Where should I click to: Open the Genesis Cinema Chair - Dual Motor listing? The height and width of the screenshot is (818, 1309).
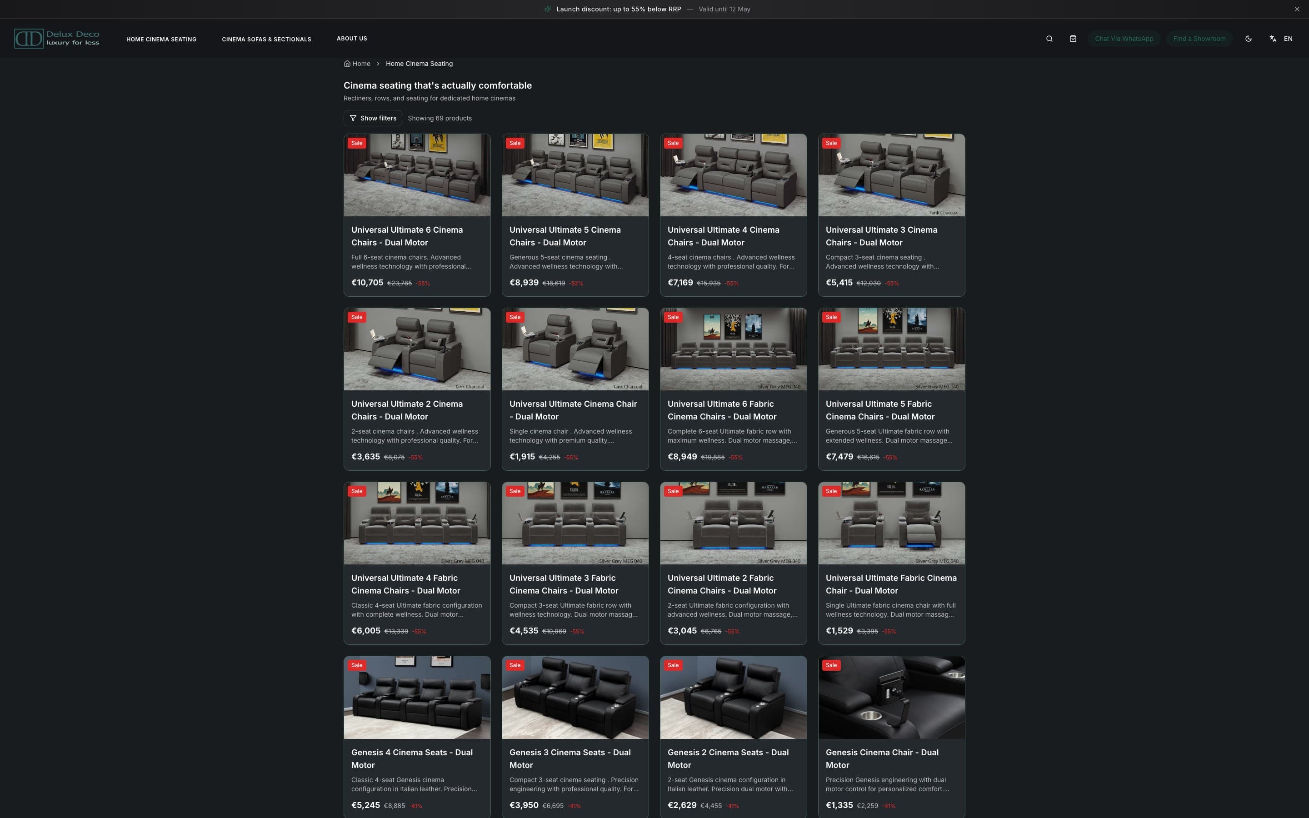tap(882, 758)
